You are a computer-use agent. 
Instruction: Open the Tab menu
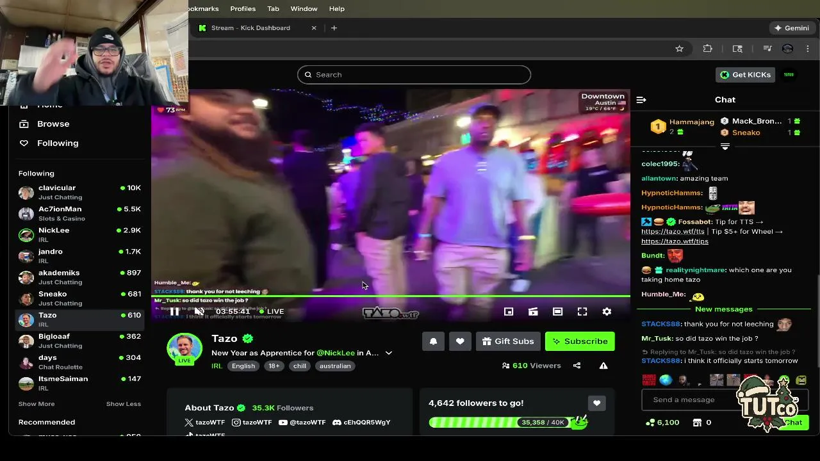coord(273,8)
